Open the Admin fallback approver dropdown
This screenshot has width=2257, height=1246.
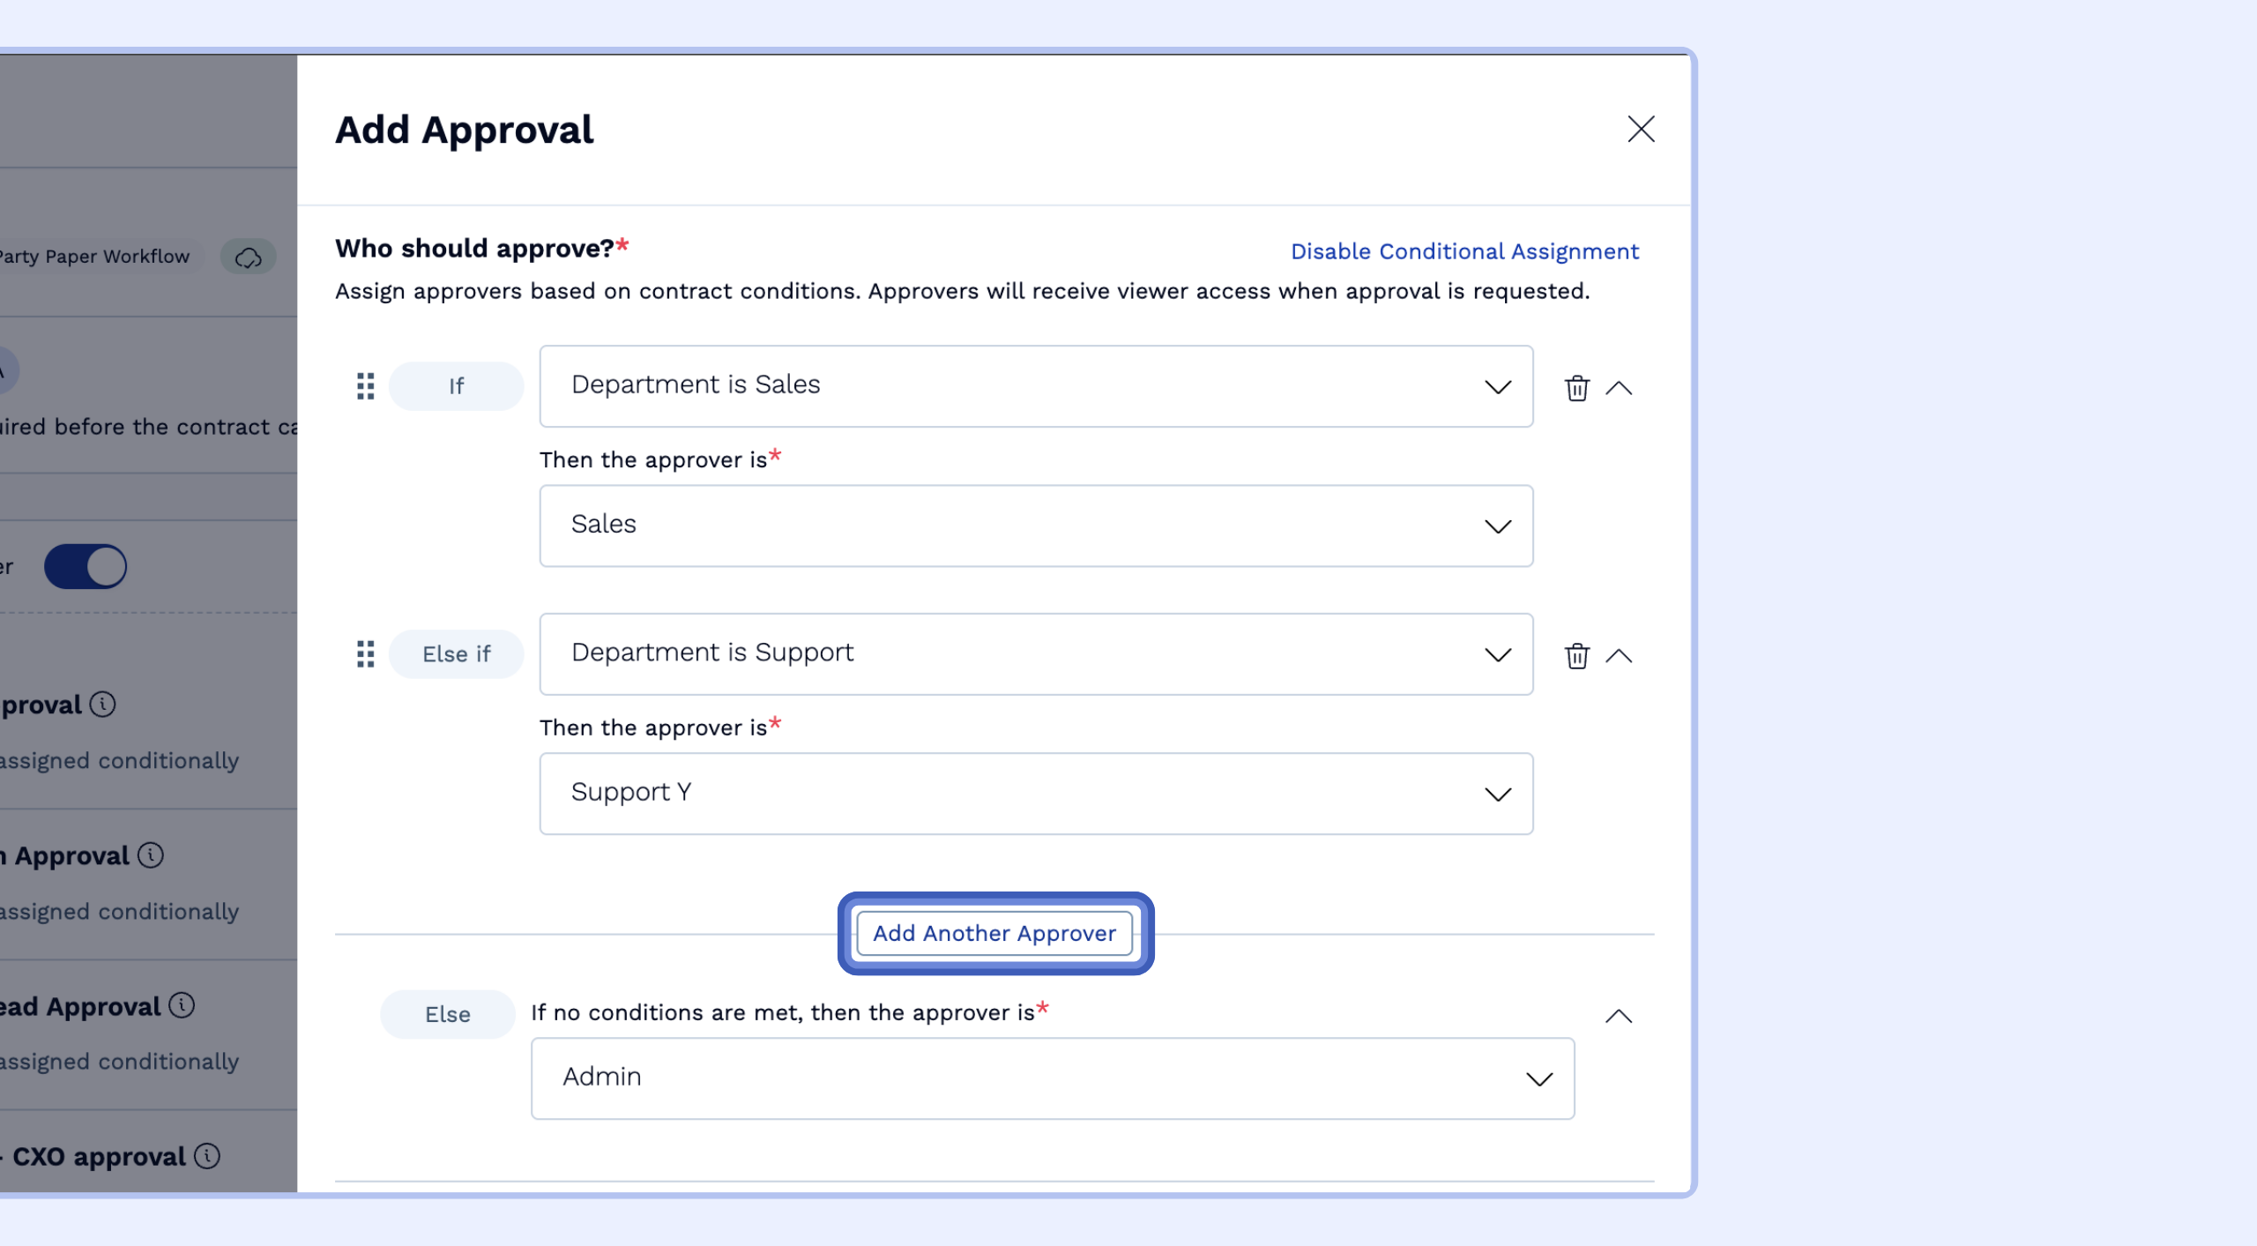coord(1539,1078)
